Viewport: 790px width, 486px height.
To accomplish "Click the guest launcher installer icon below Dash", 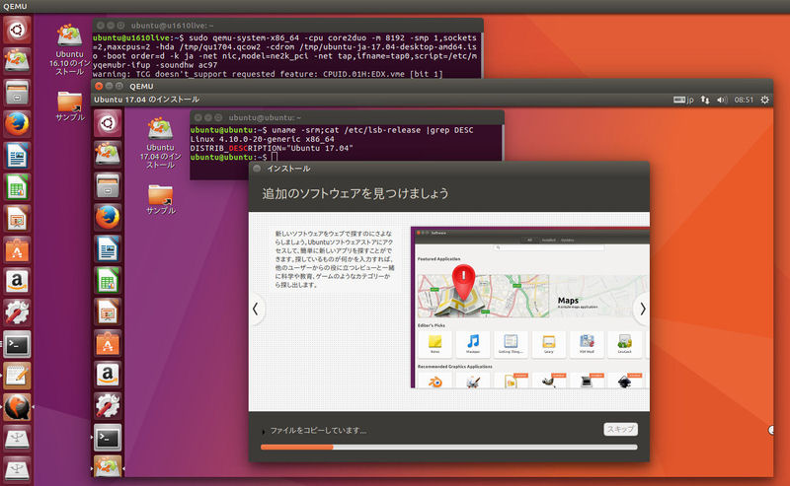I will (108, 155).
